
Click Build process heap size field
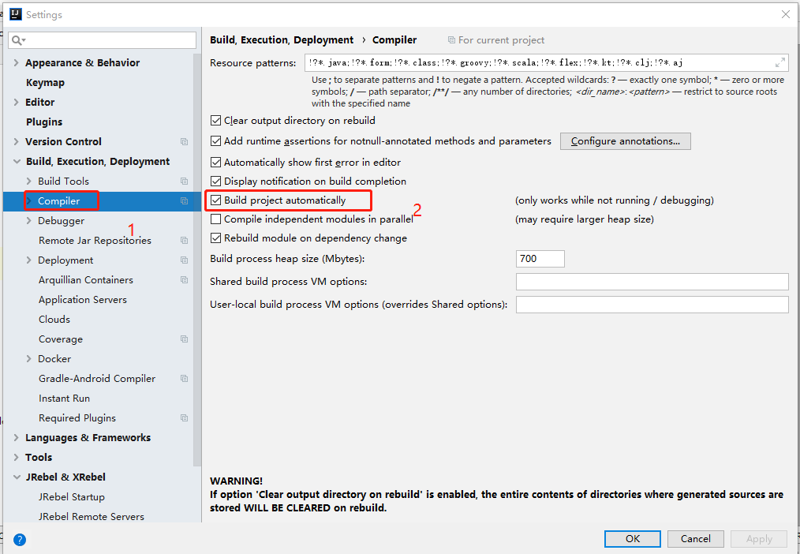540,259
